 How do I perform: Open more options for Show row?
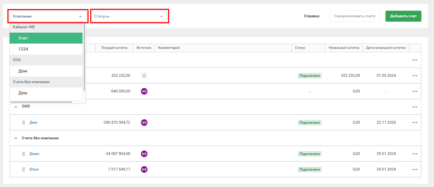(415, 169)
